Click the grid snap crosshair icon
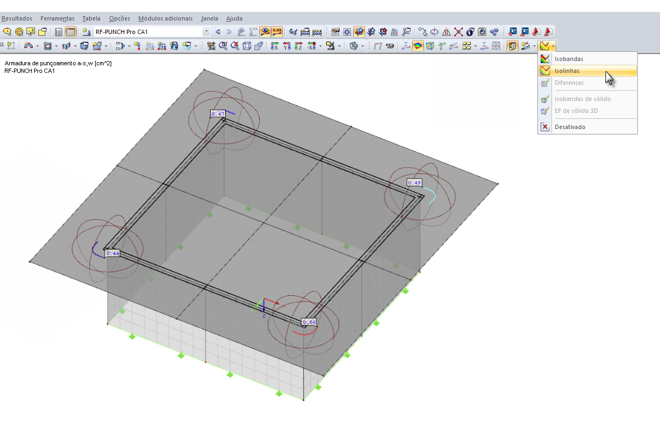This screenshot has height=439, width=660. [x=347, y=32]
